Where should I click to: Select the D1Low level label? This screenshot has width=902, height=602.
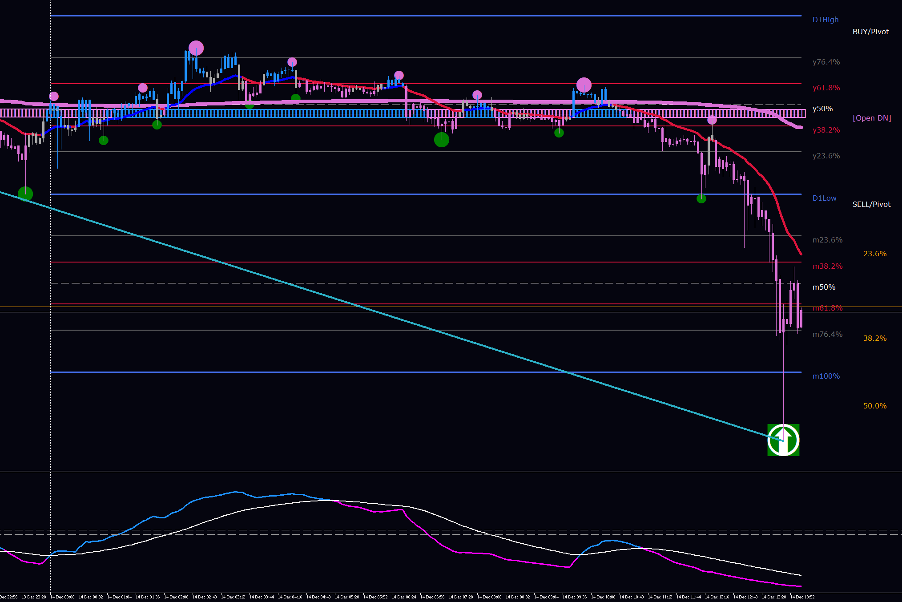point(824,198)
